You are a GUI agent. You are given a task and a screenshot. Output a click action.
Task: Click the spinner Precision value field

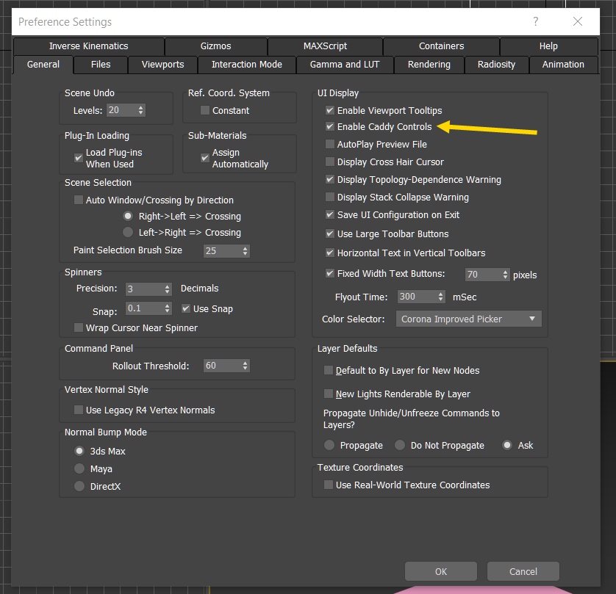[144, 289]
